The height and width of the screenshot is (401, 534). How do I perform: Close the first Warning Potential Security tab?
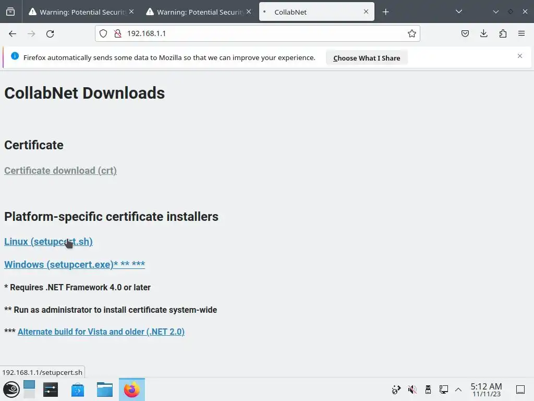(x=131, y=11)
